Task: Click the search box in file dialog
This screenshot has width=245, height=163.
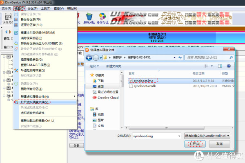Action: click(209, 57)
